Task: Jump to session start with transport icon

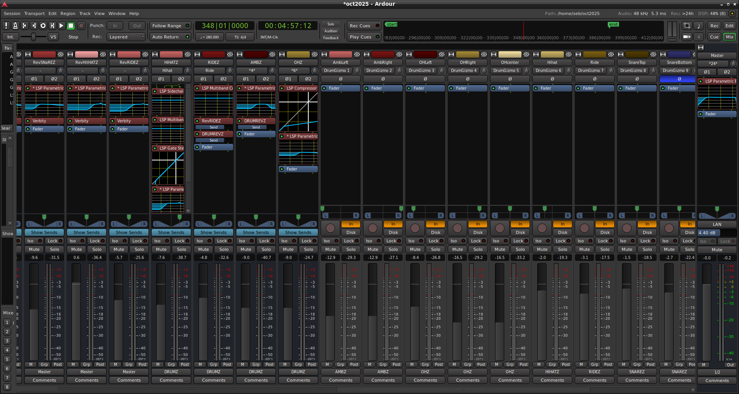Action: [25, 26]
